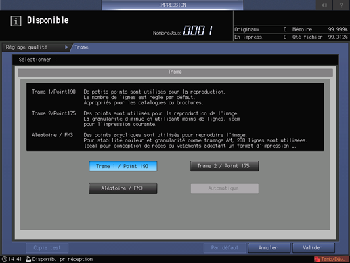Click the Trame 1/Point190 description label
This screenshot has height=263, width=350.
point(53,92)
